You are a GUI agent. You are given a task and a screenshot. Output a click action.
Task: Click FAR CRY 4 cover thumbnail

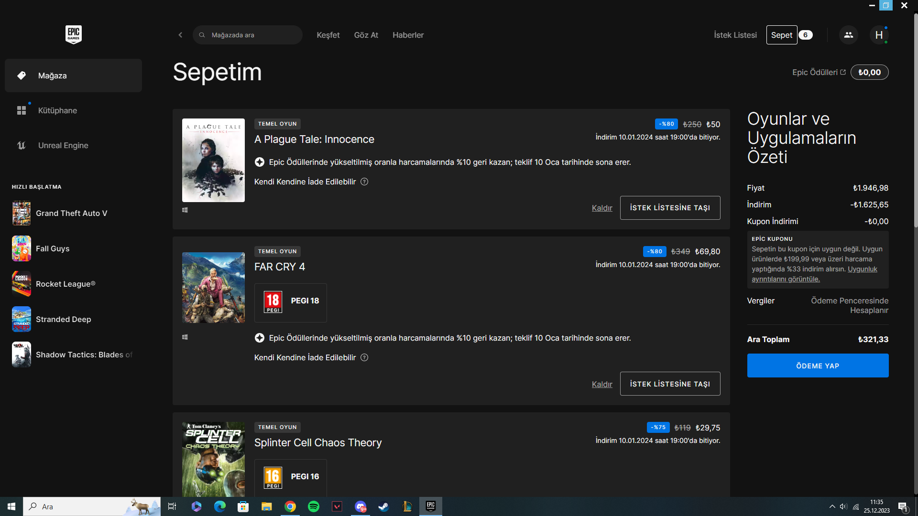tap(213, 288)
